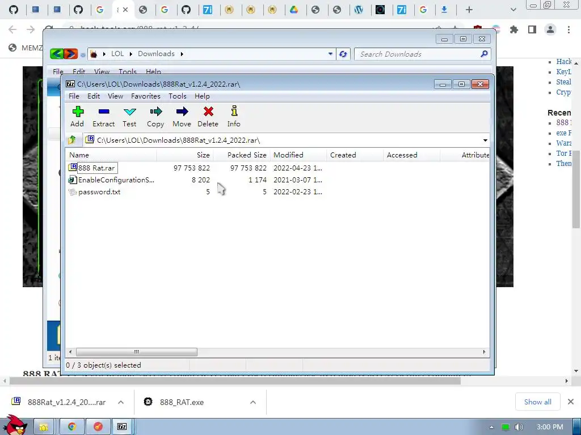Click the Move toolbar icon in 7-Zip
581x435 pixels.
[x=182, y=117]
